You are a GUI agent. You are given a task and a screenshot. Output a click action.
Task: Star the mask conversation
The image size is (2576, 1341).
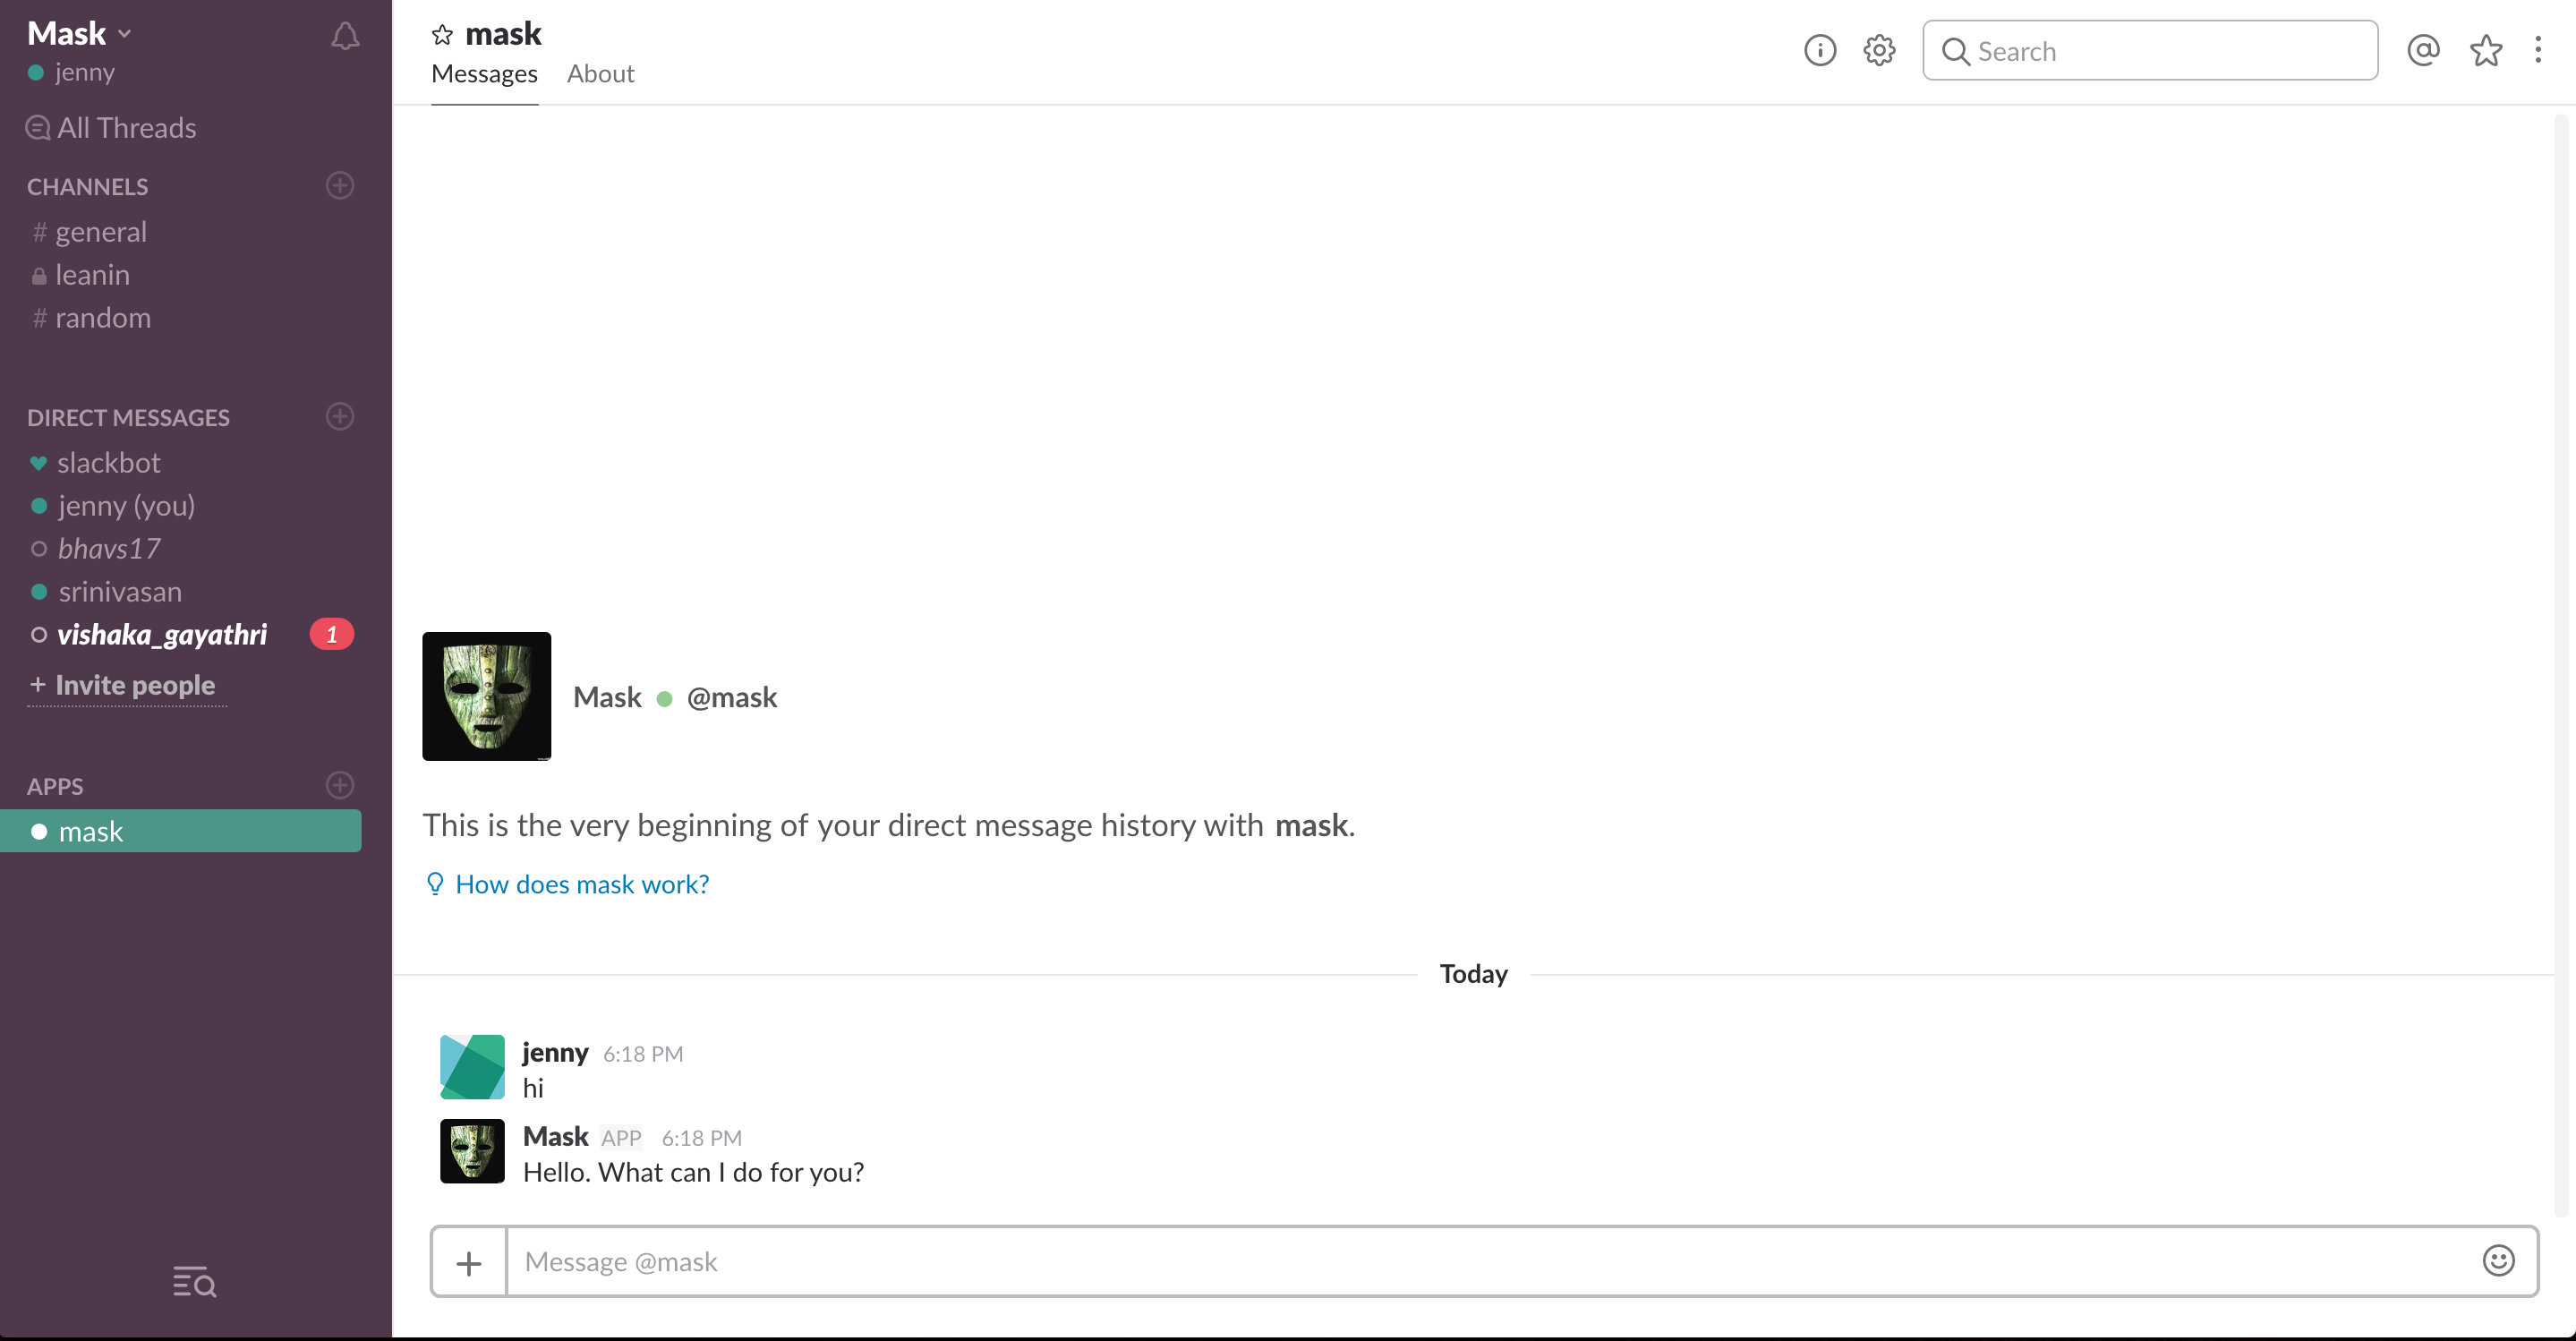tap(442, 35)
